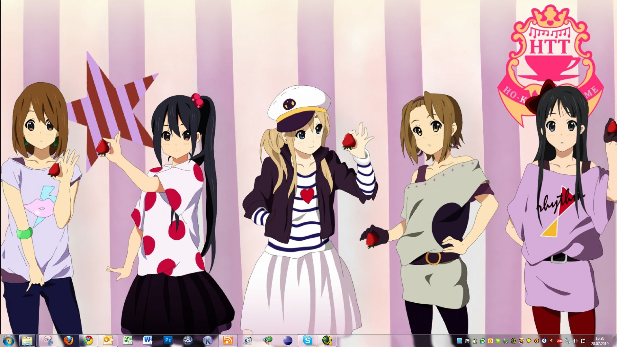Open the Windows Start menu
Viewport: 617px width, 347px height.
click(8, 340)
